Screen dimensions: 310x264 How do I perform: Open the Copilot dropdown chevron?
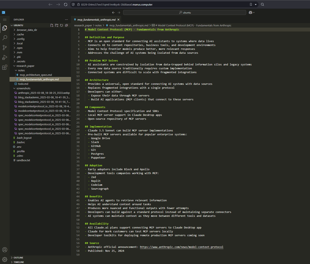254,12
